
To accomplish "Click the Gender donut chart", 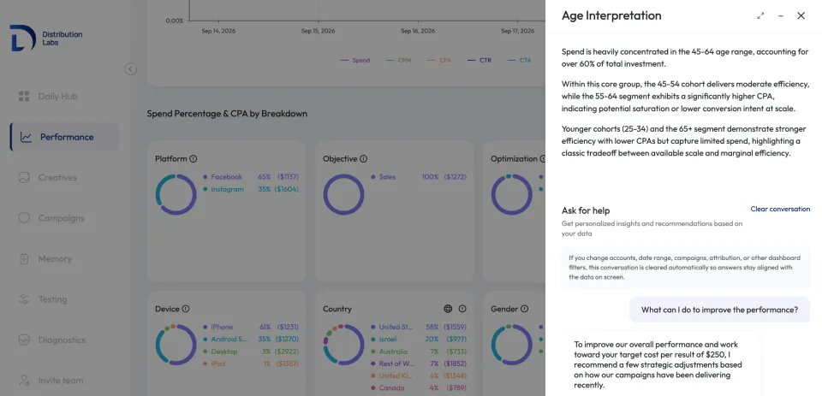I will coord(512,345).
